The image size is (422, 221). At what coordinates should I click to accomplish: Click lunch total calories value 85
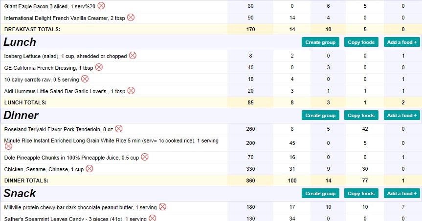250,102
